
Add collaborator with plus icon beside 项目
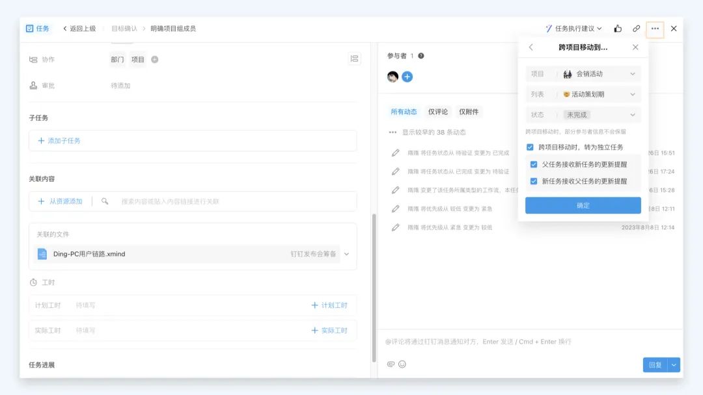pos(155,60)
